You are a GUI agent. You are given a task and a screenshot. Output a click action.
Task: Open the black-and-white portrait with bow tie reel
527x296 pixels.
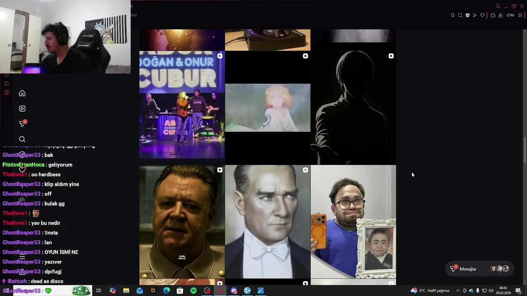(x=268, y=222)
